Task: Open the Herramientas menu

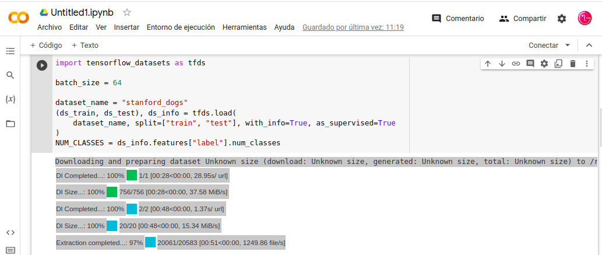Action: pyautogui.click(x=244, y=27)
